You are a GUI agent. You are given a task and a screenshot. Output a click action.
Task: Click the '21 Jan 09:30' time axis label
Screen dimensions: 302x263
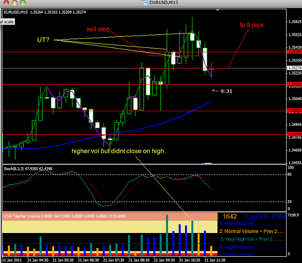[x=164, y=260]
